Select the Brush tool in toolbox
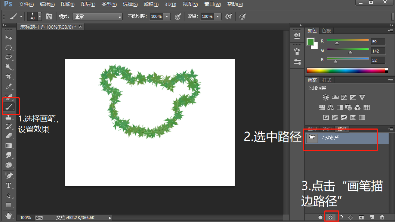This screenshot has width=395, height=222. (9, 107)
